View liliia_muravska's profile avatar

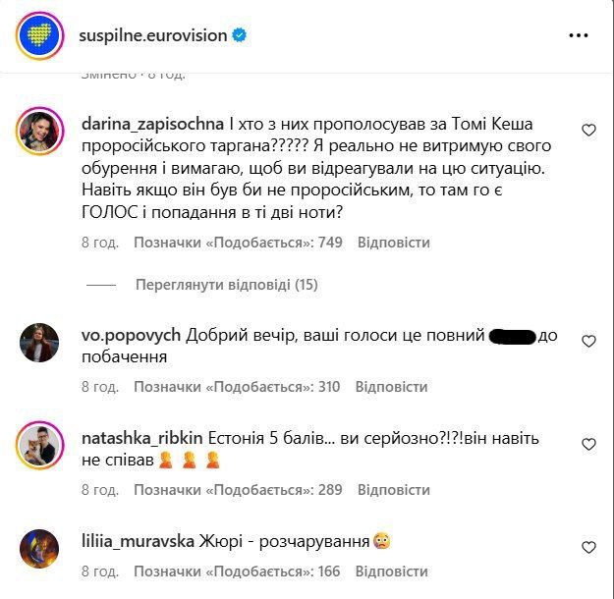point(39,547)
